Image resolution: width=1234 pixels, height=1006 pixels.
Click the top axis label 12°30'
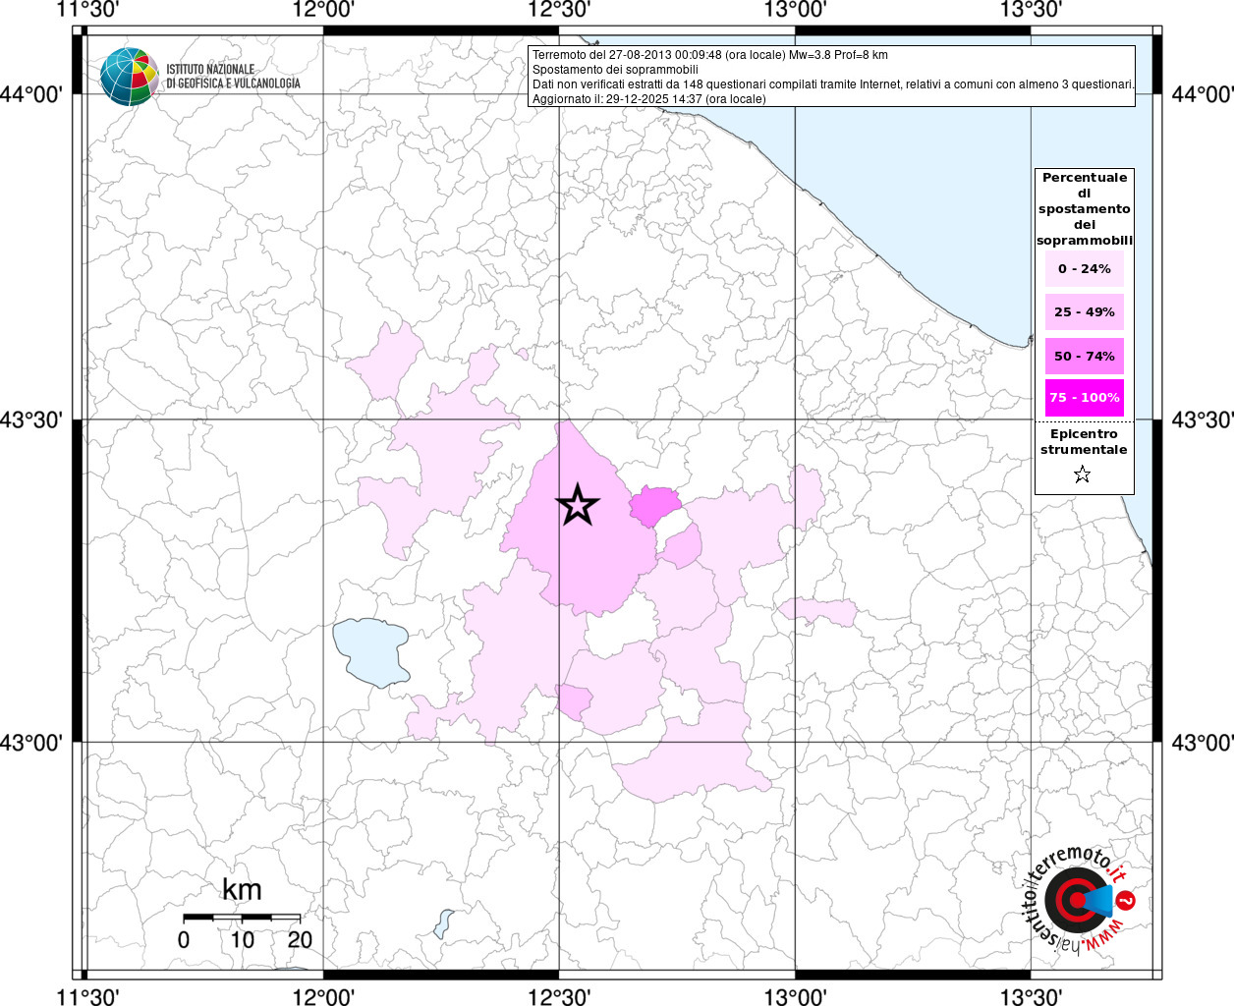(559, 10)
